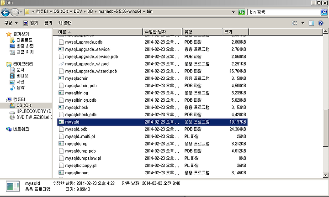This screenshot has height=197, width=329.
Task: Select the mysqldumpslow.pl file icon
Action: [x=61, y=158]
